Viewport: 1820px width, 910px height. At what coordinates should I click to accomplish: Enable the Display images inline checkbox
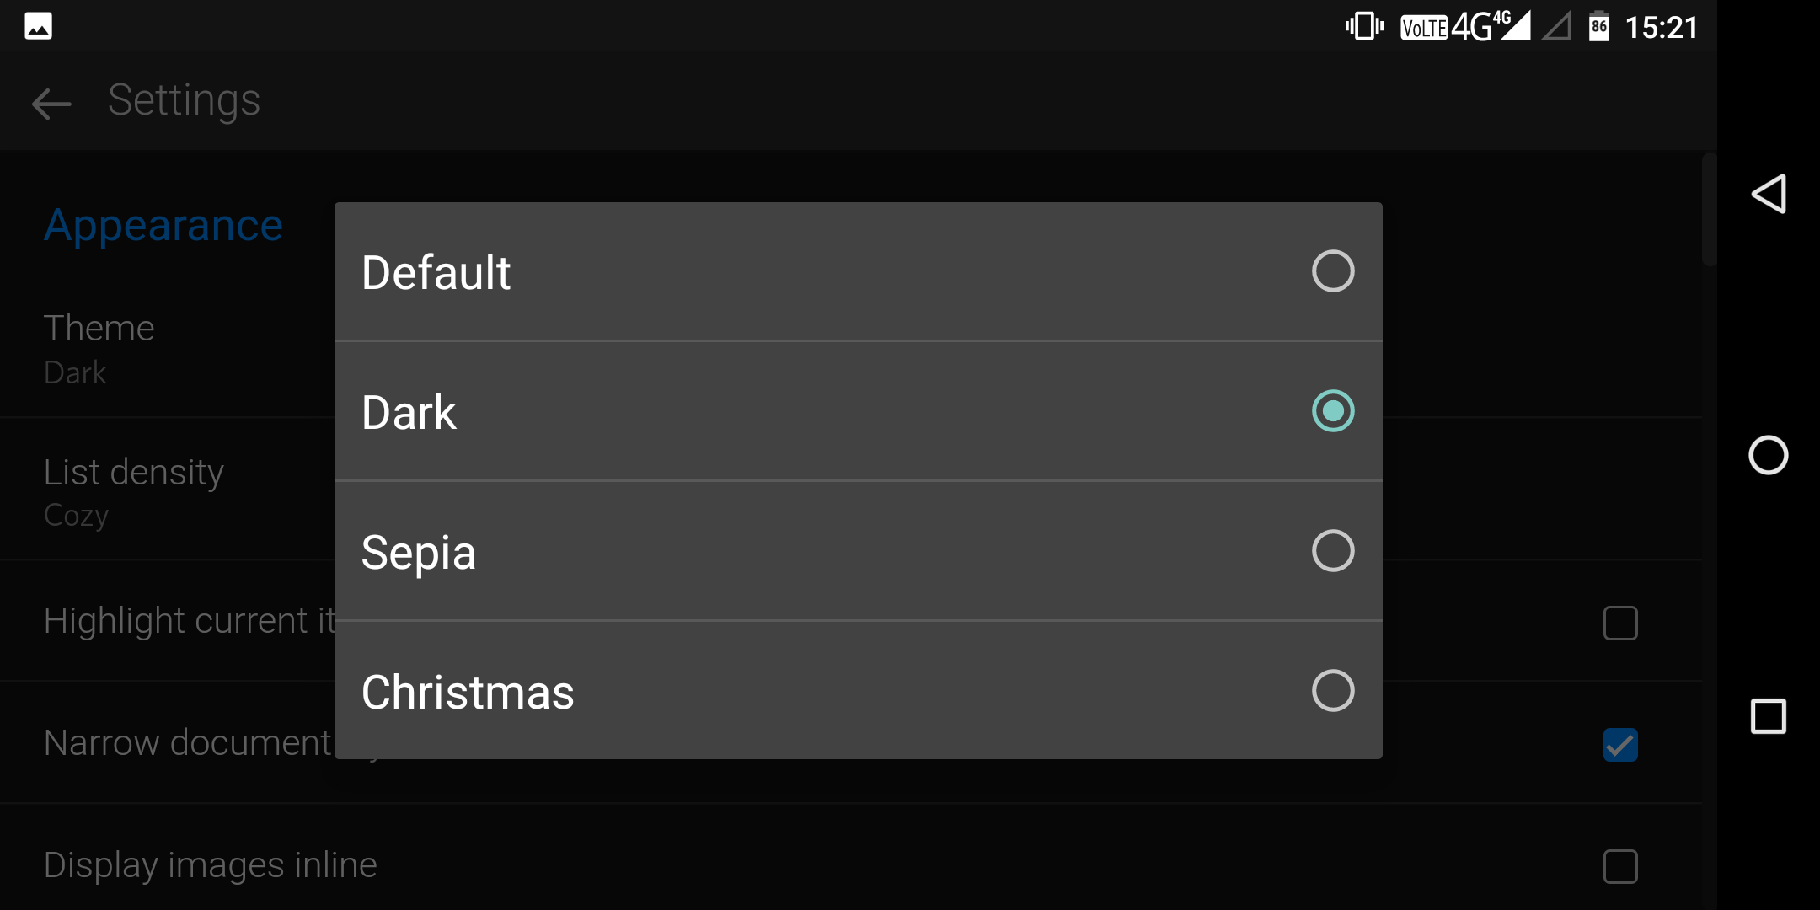(x=1619, y=866)
